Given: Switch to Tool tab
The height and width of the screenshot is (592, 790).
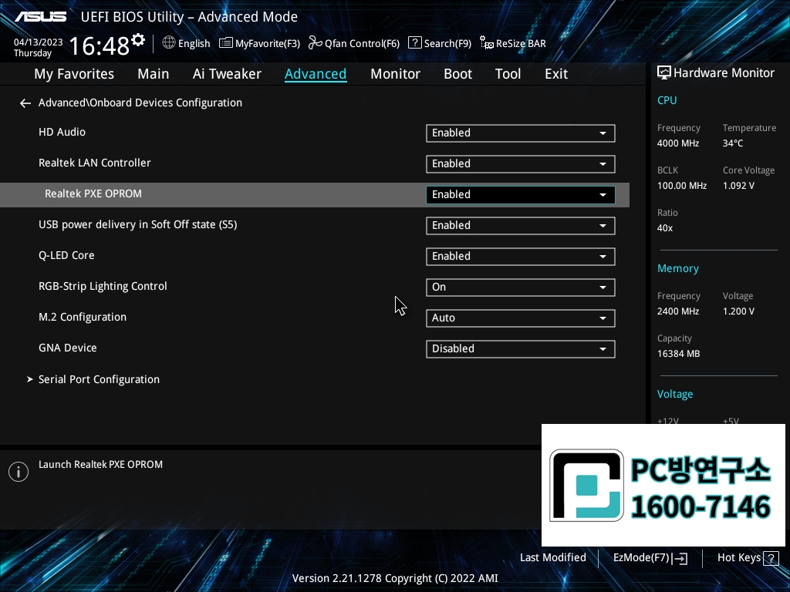Looking at the screenshot, I should coord(508,74).
